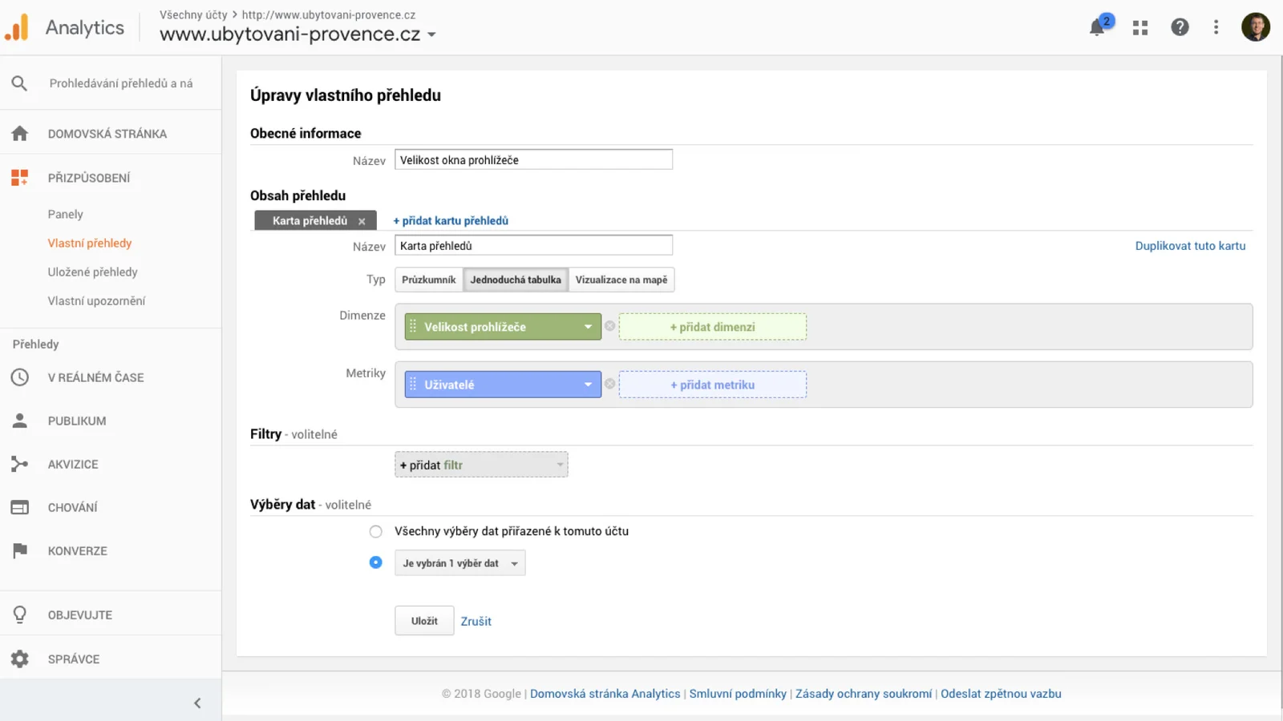Select the radio button for chosen data view
The width and height of the screenshot is (1283, 721).
375,562
